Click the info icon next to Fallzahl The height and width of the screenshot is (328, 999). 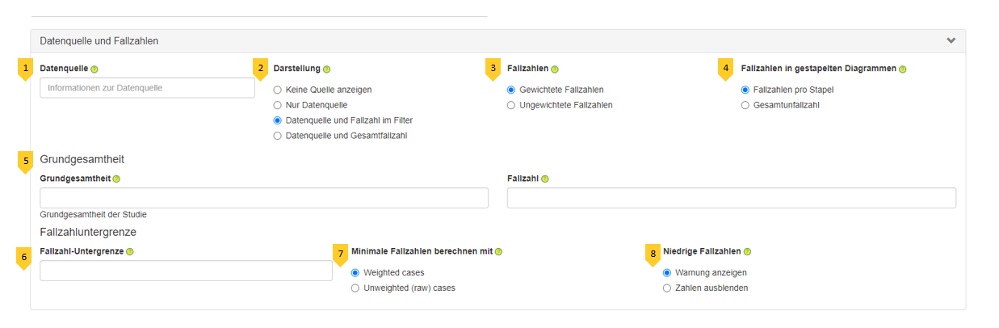pos(545,179)
